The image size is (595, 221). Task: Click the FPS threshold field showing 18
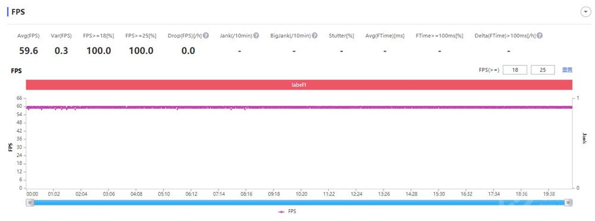coord(515,70)
